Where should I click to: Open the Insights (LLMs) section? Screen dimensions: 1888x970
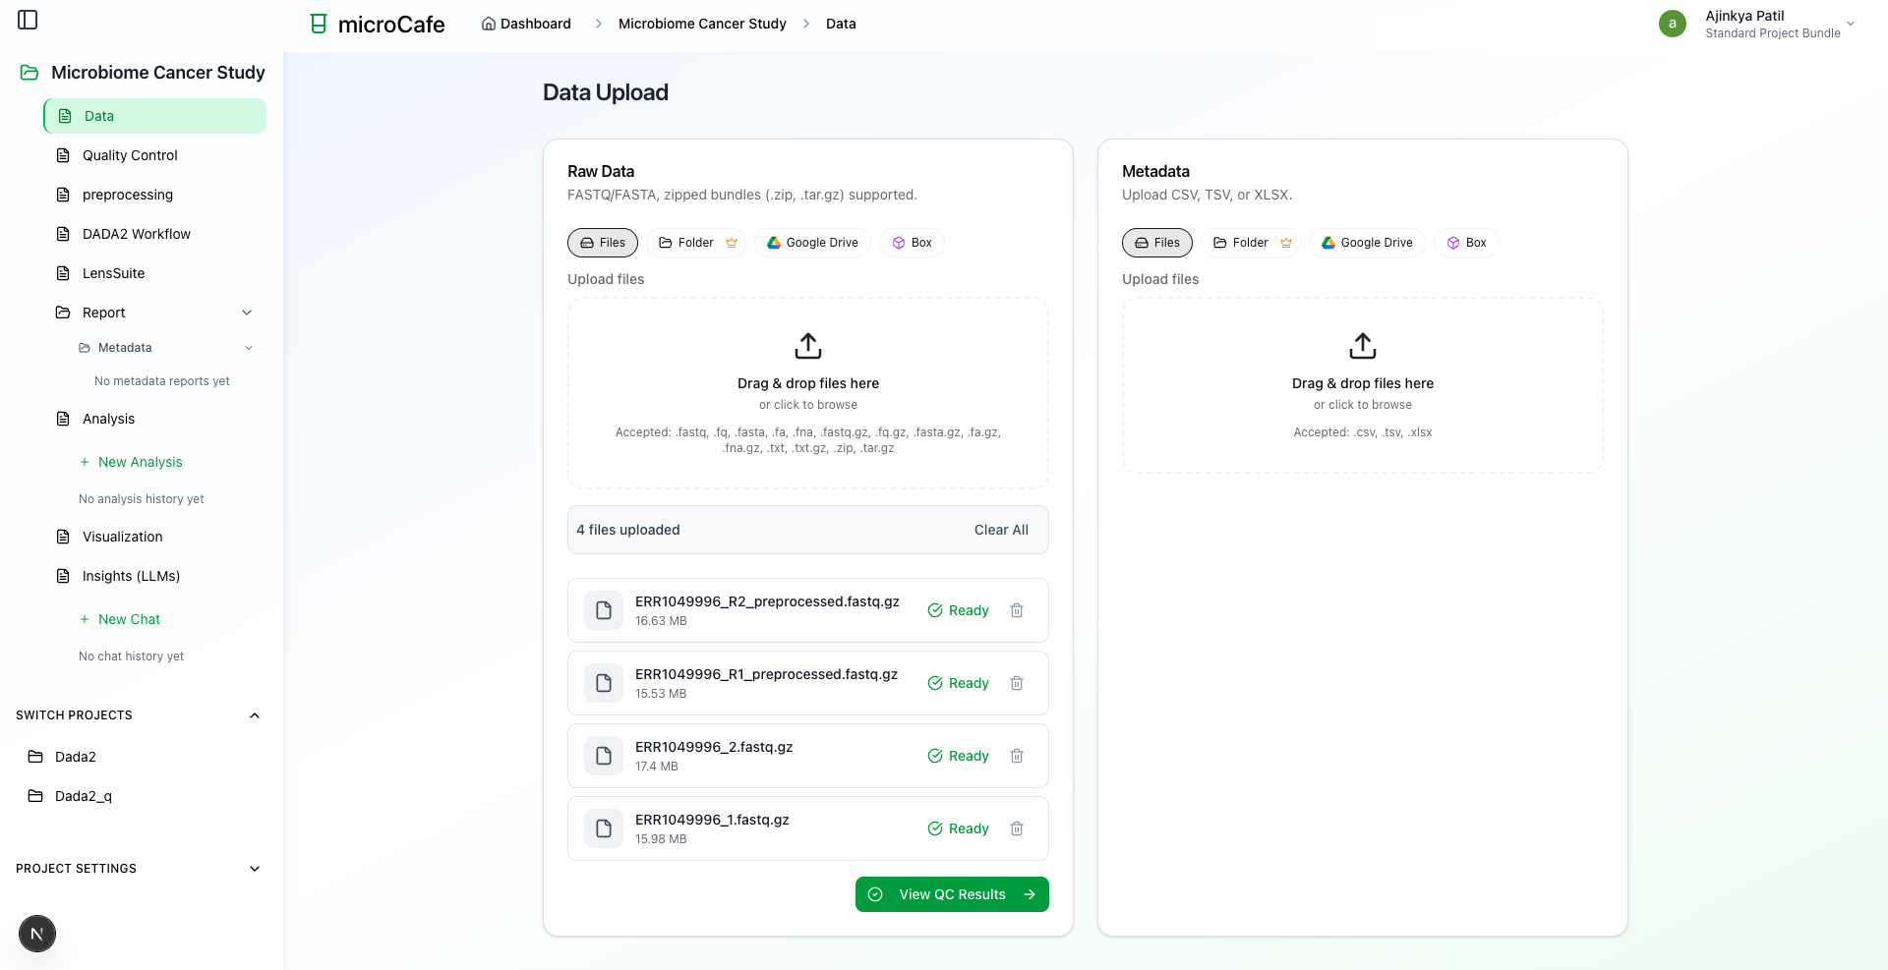tap(131, 576)
